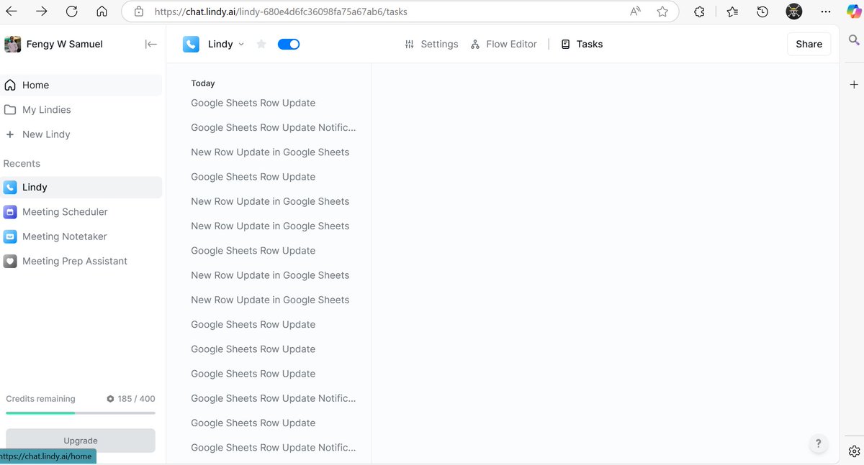864x465 pixels.
Task: Add sidebar app with plus icon
Action: pyautogui.click(x=854, y=85)
